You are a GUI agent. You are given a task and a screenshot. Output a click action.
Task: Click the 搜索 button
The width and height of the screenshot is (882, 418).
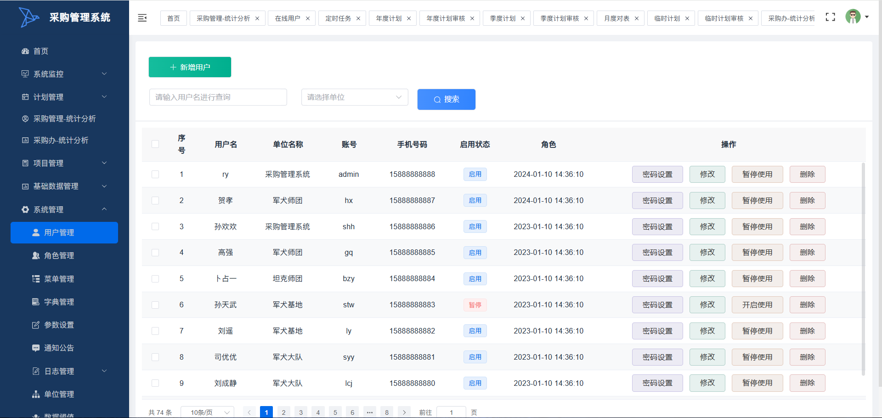pos(447,99)
